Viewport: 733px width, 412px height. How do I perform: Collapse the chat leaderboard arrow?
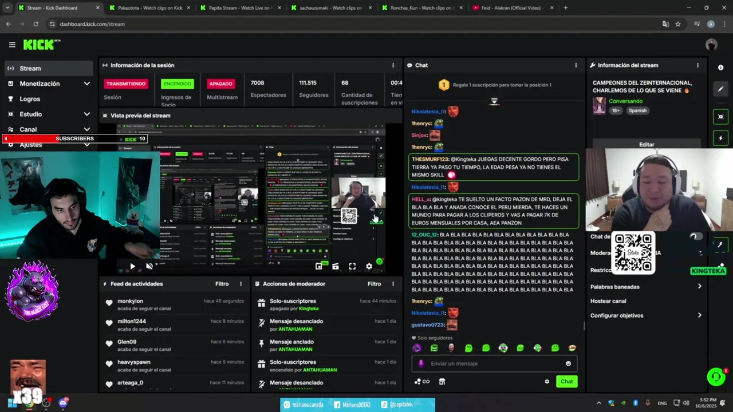[494, 101]
